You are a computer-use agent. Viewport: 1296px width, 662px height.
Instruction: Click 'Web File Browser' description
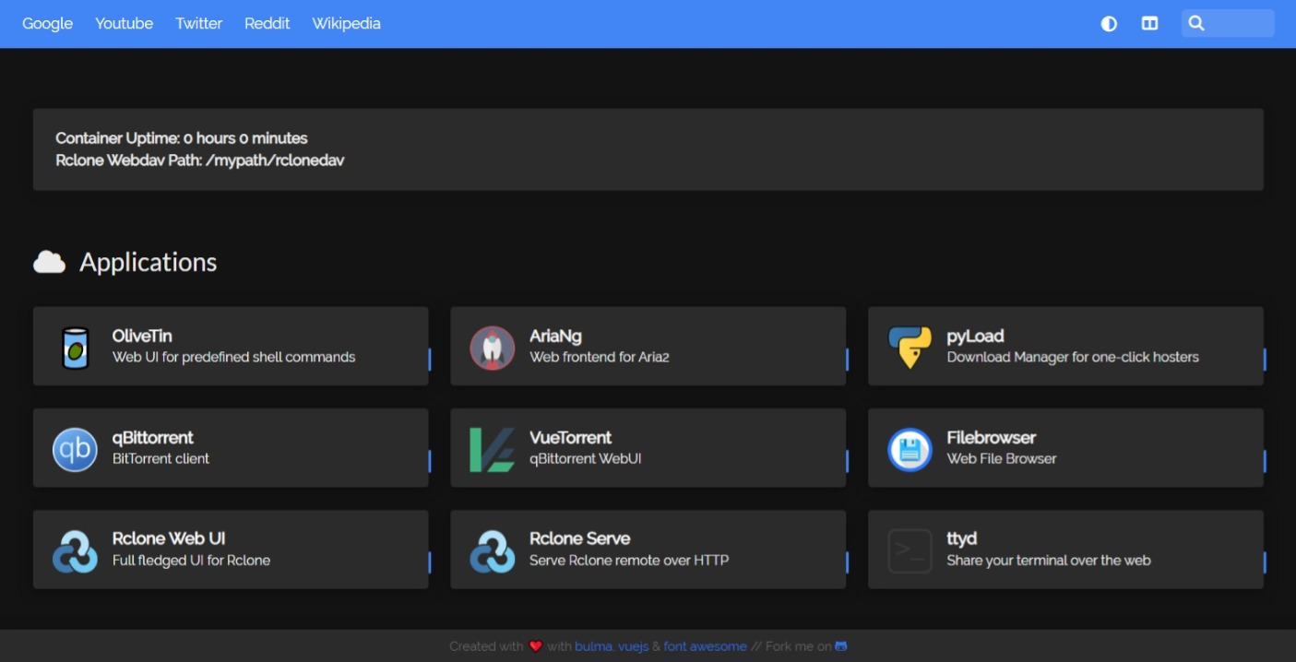coord(1001,458)
